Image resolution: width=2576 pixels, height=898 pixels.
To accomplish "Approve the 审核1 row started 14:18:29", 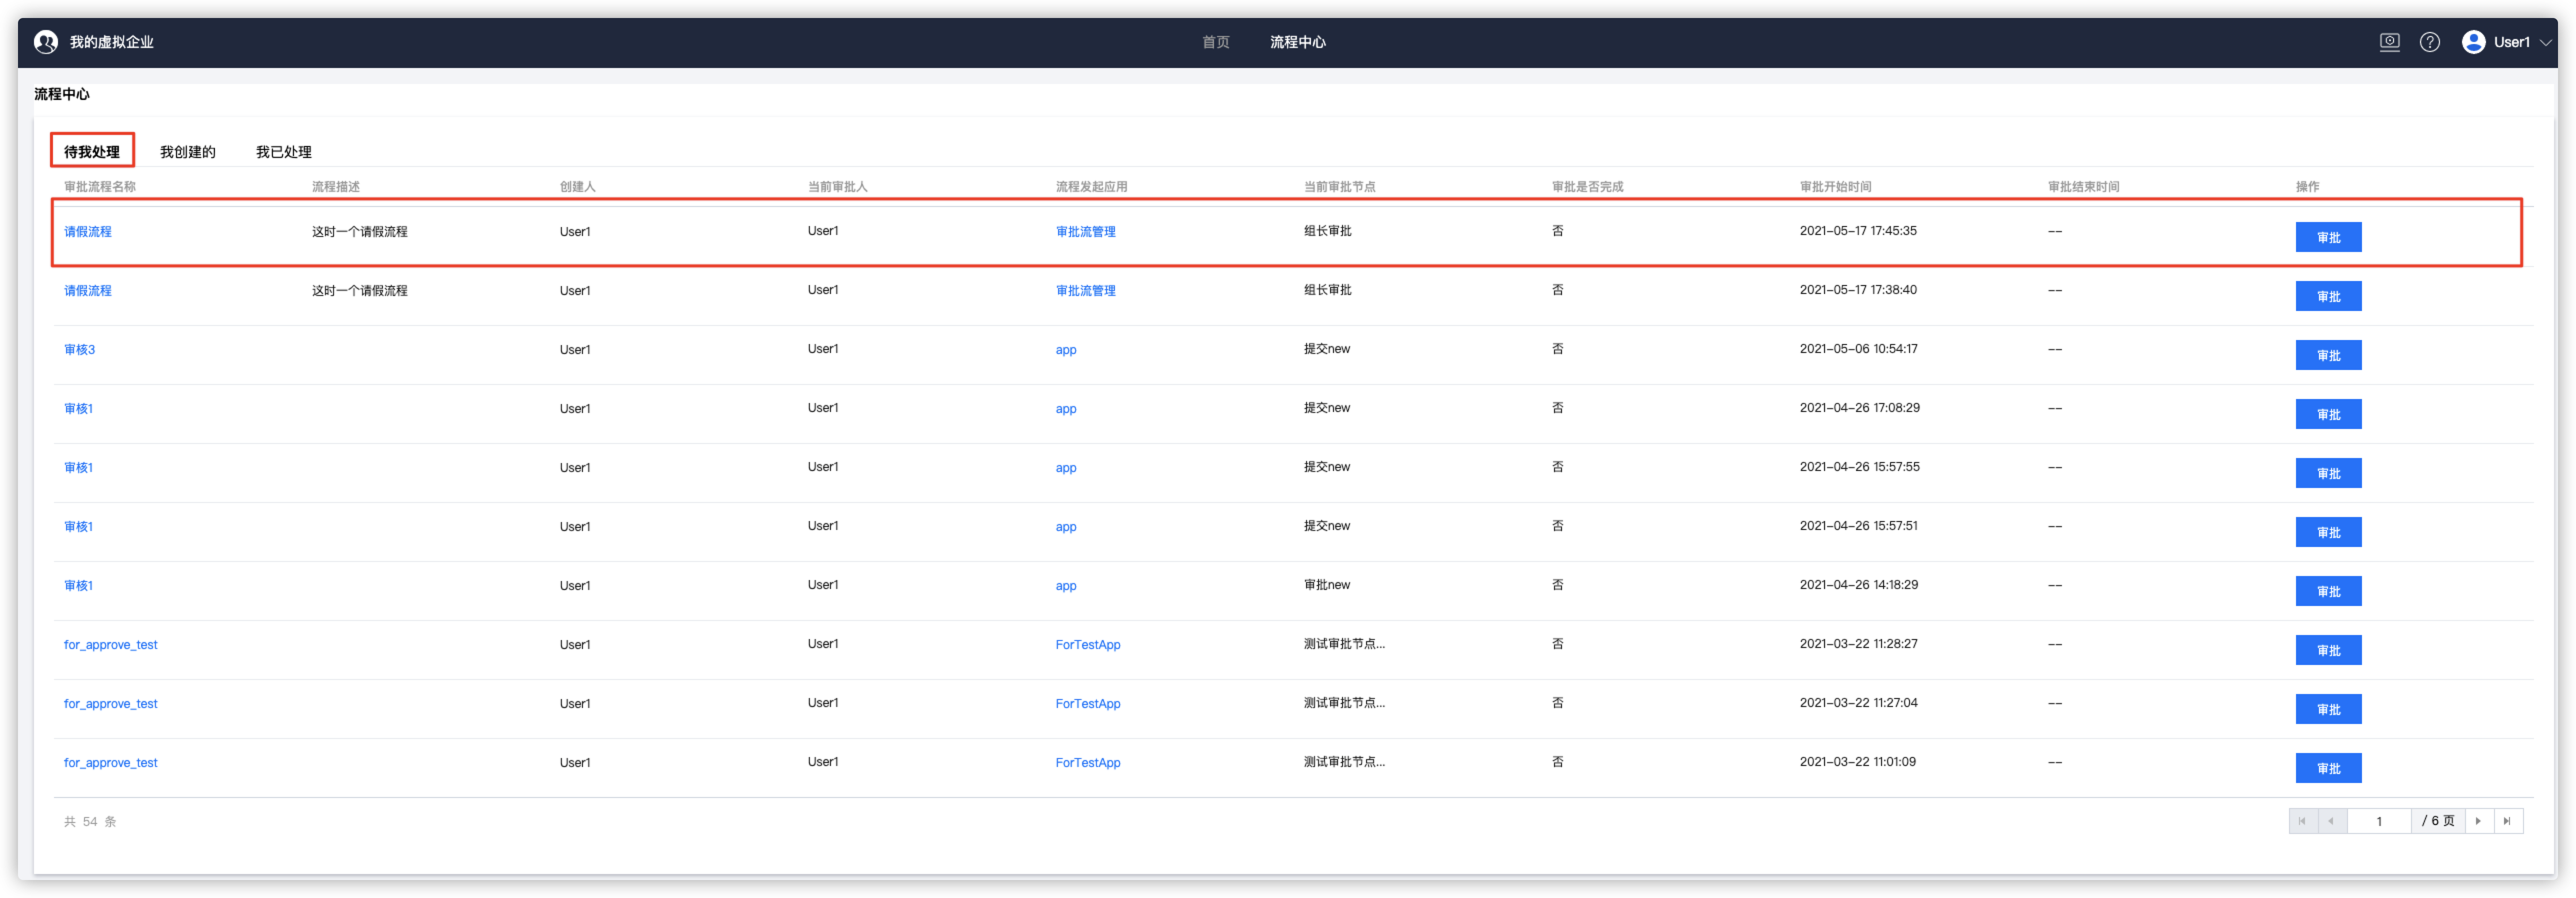I will pos(2328,591).
